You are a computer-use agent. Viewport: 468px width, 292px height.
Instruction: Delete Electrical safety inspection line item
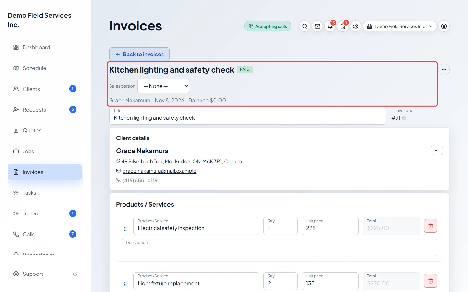point(431,226)
